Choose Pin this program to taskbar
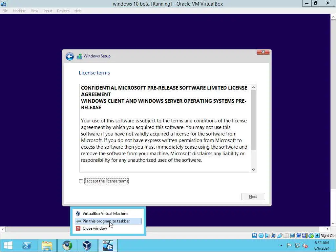Image resolution: width=336 pixels, height=252 pixels. 108,221
